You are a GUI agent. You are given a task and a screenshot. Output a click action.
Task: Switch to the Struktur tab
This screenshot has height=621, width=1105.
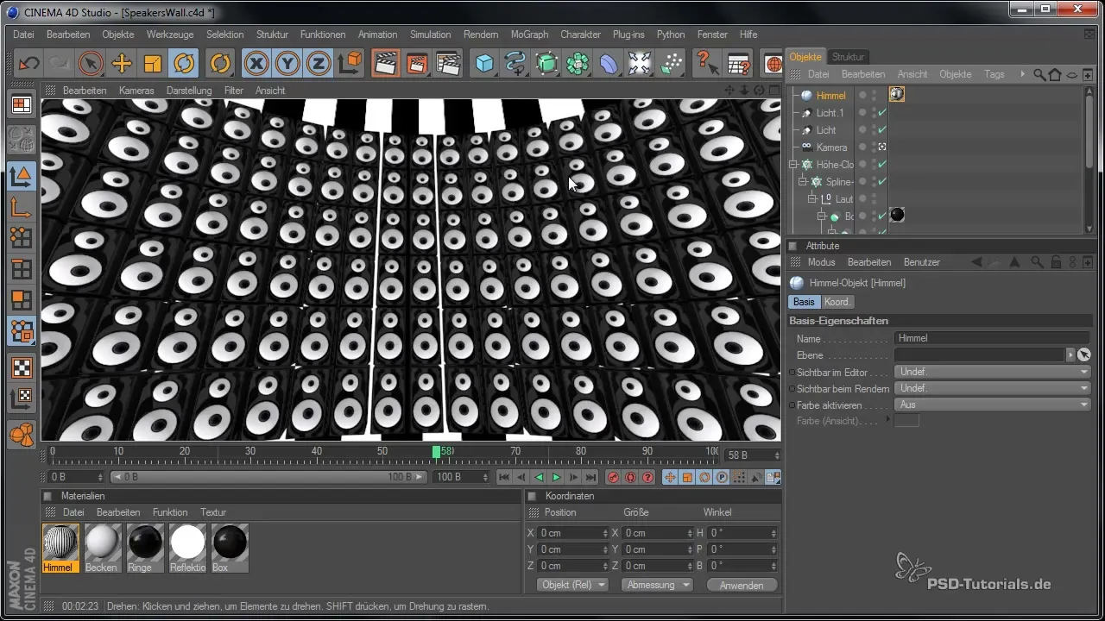click(848, 57)
